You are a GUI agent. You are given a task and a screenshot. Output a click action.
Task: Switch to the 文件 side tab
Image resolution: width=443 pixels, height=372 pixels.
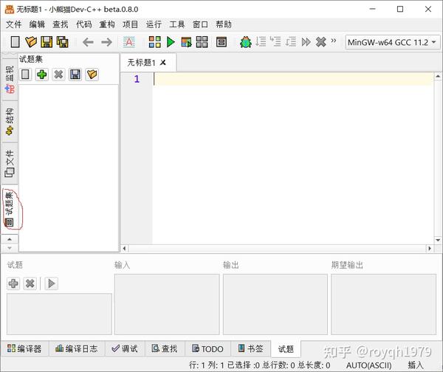click(10, 163)
